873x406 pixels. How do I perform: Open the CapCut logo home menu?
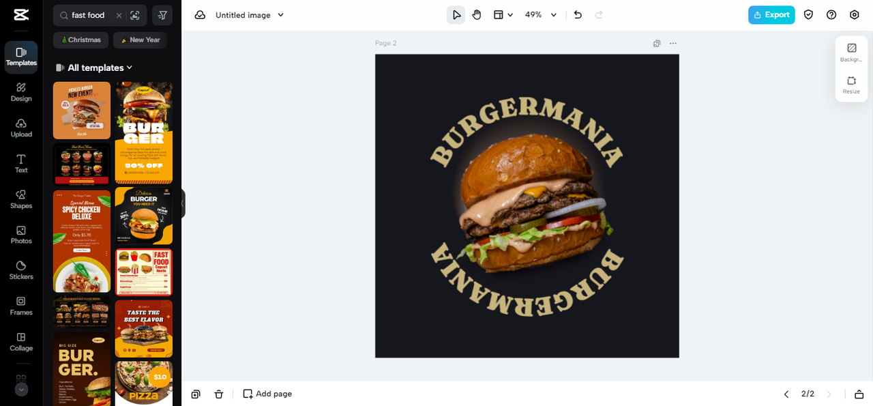[x=21, y=15]
